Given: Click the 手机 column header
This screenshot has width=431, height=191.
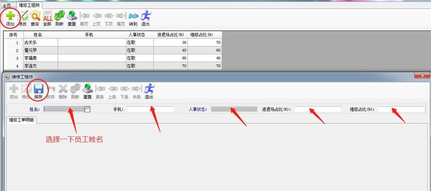Looking at the screenshot, I should coord(92,35).
